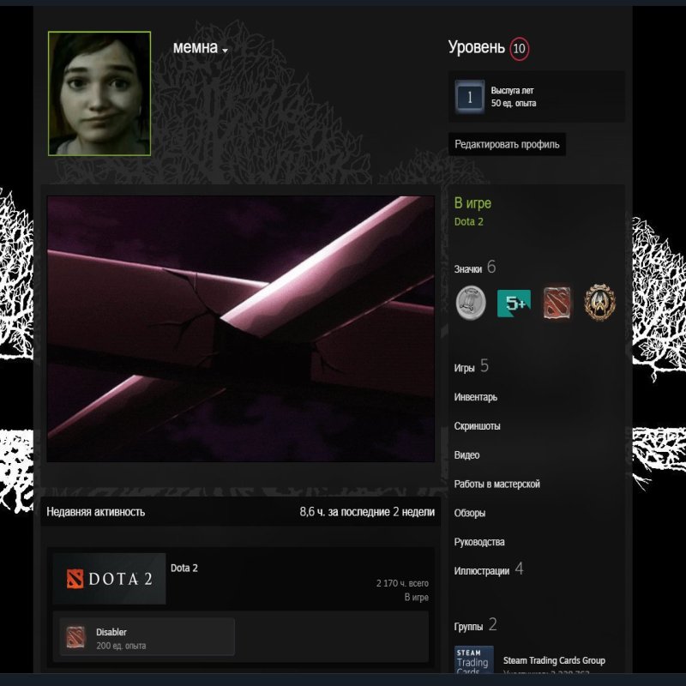Open the Обзоры reviews link
This screenshot has height=686, width=686.
coord(470,514)
